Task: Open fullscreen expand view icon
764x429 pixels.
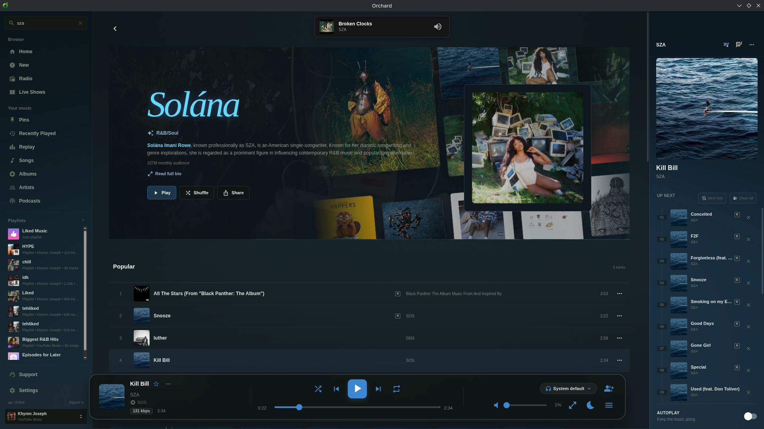Action: [x=573, y=405]
